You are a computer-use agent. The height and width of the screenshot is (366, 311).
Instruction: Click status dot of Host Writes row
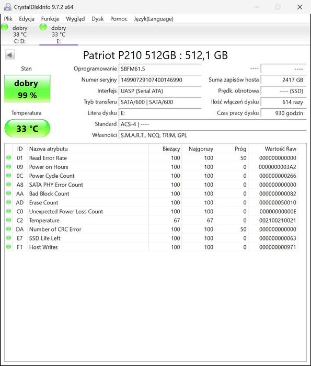click(9, 247)
